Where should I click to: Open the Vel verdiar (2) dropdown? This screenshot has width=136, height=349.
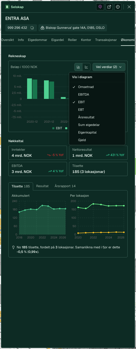click(109, 67)
